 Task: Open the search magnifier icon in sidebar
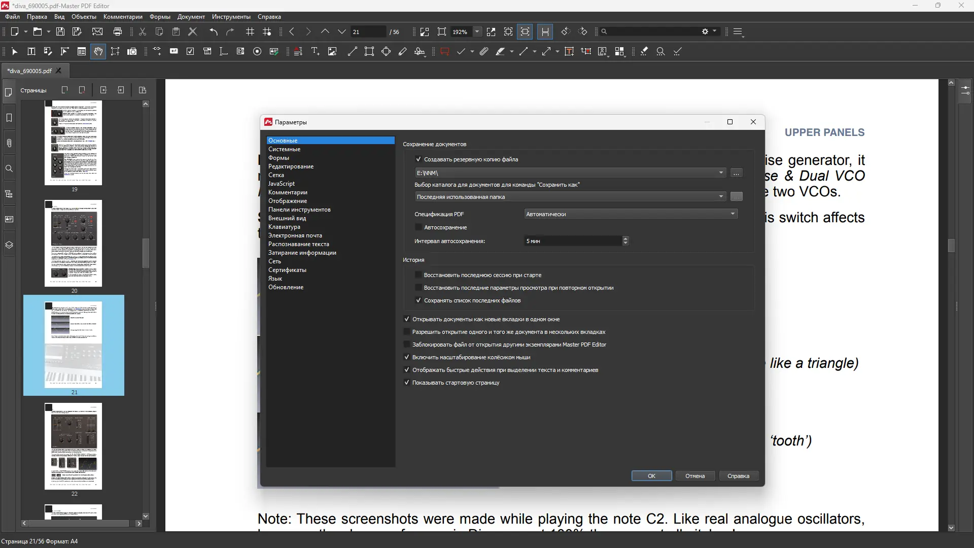(9, 168)
